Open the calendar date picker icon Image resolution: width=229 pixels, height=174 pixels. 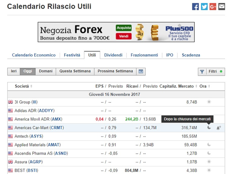(x=141, y=72)
